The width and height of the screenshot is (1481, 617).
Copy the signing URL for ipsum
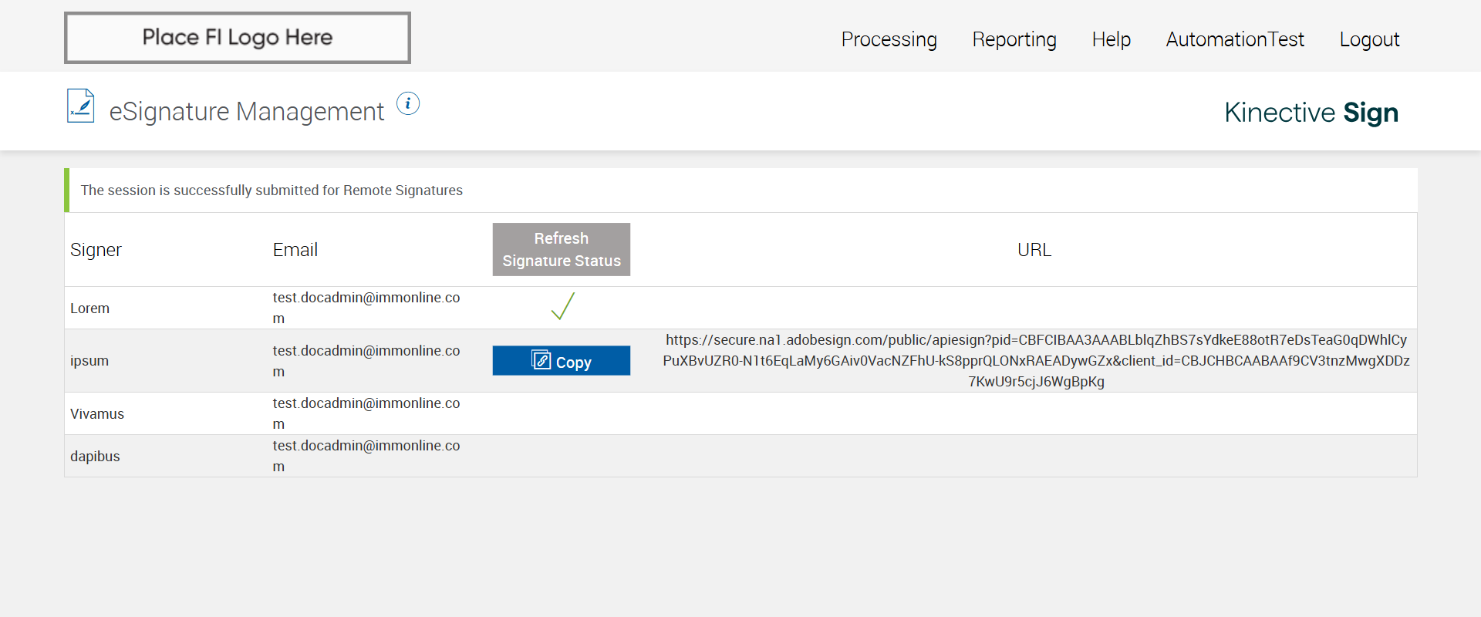562,361
